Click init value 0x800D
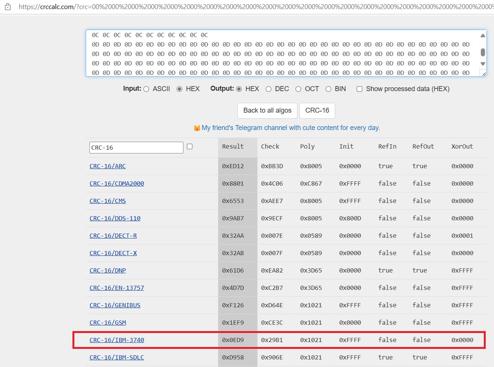Viewport: 494px width, 367px height. 350,218
